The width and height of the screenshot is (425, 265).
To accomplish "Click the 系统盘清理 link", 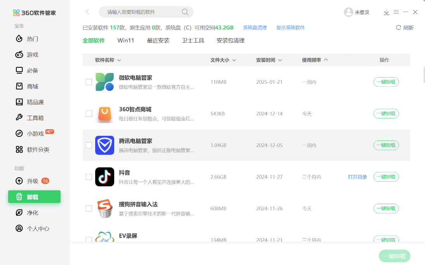I will tap(255, 28).
